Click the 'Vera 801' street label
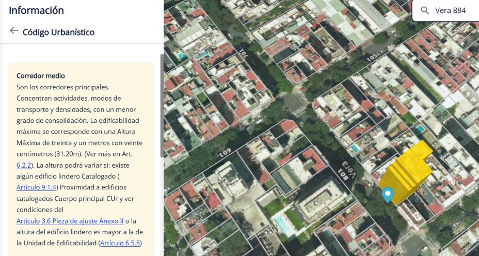 pos(347,171)
